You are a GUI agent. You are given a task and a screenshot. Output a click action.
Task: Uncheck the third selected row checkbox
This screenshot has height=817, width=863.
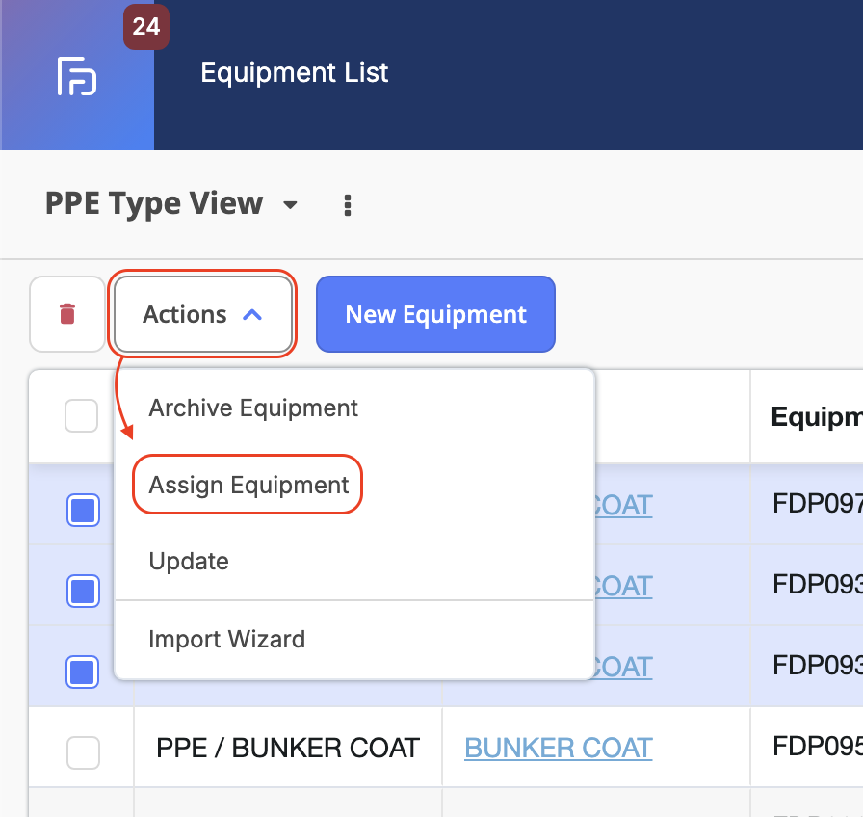point(83,672)
